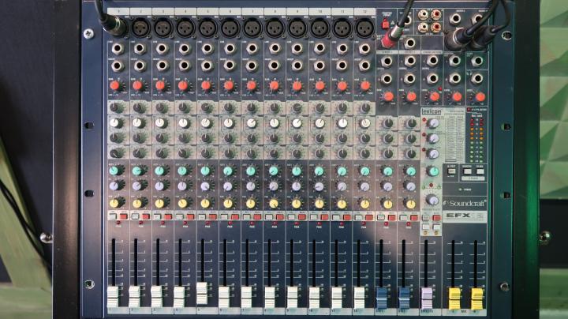Toggle the gray PFL button on channel 10
568x319 pixels.
coord(314,217)
